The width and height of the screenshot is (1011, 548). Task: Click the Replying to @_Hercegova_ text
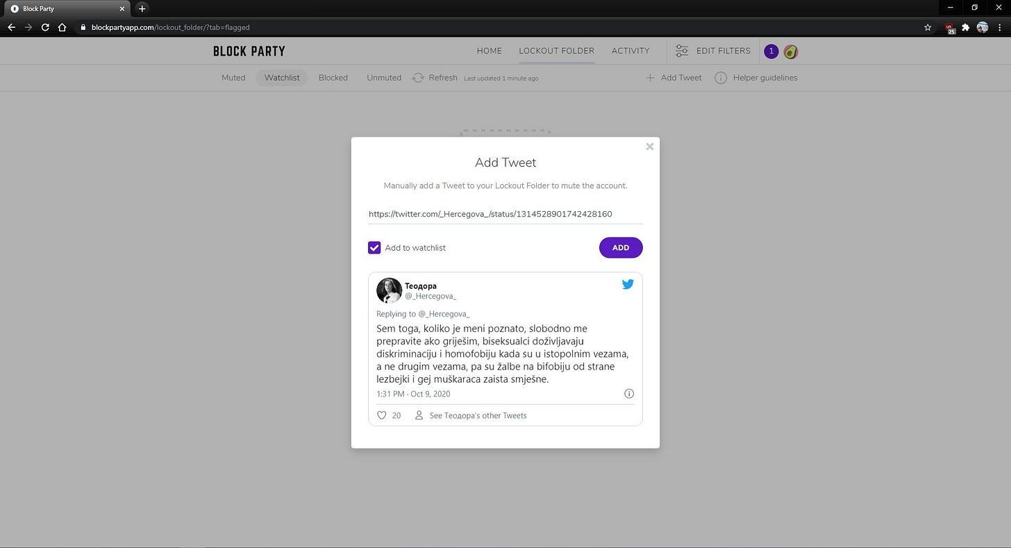[423, 314]
